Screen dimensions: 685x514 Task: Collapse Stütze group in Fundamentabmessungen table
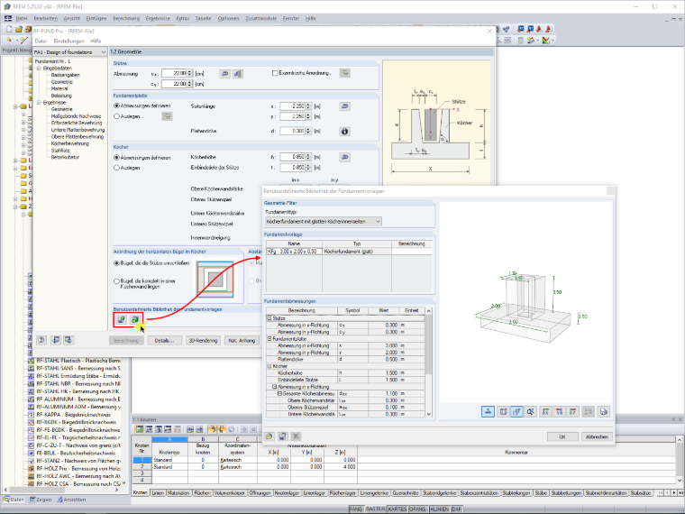click(269, 318)
